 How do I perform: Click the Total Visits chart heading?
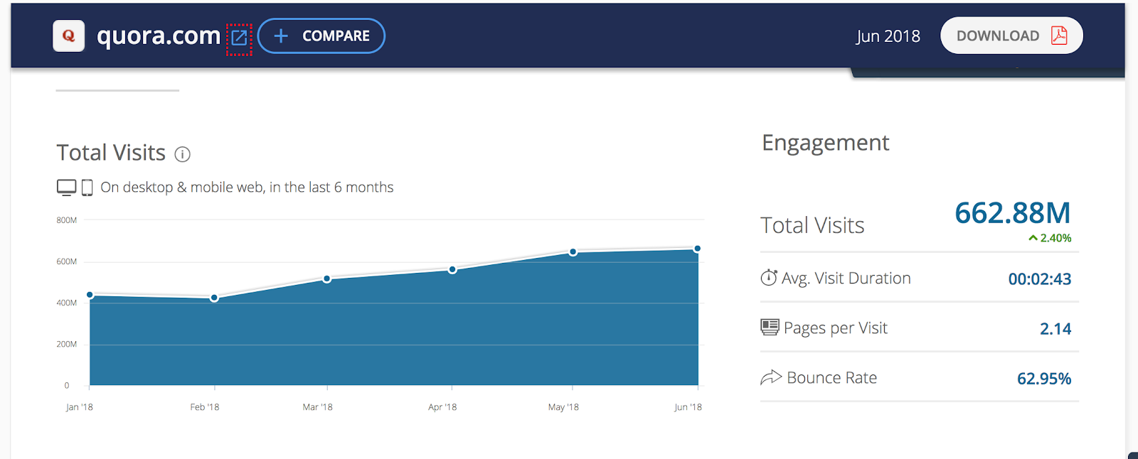[x=111, y=153]
